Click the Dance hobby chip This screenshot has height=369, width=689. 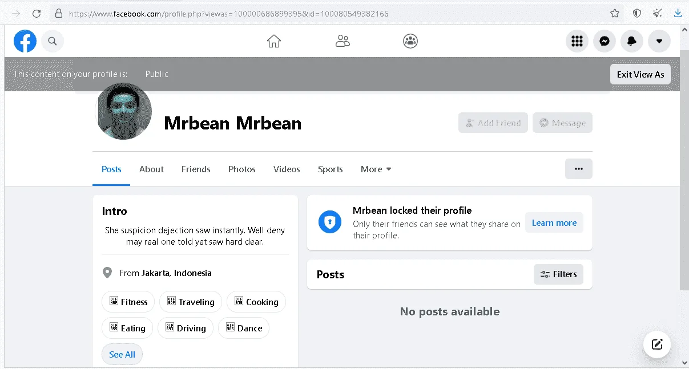tap(244, 328)
